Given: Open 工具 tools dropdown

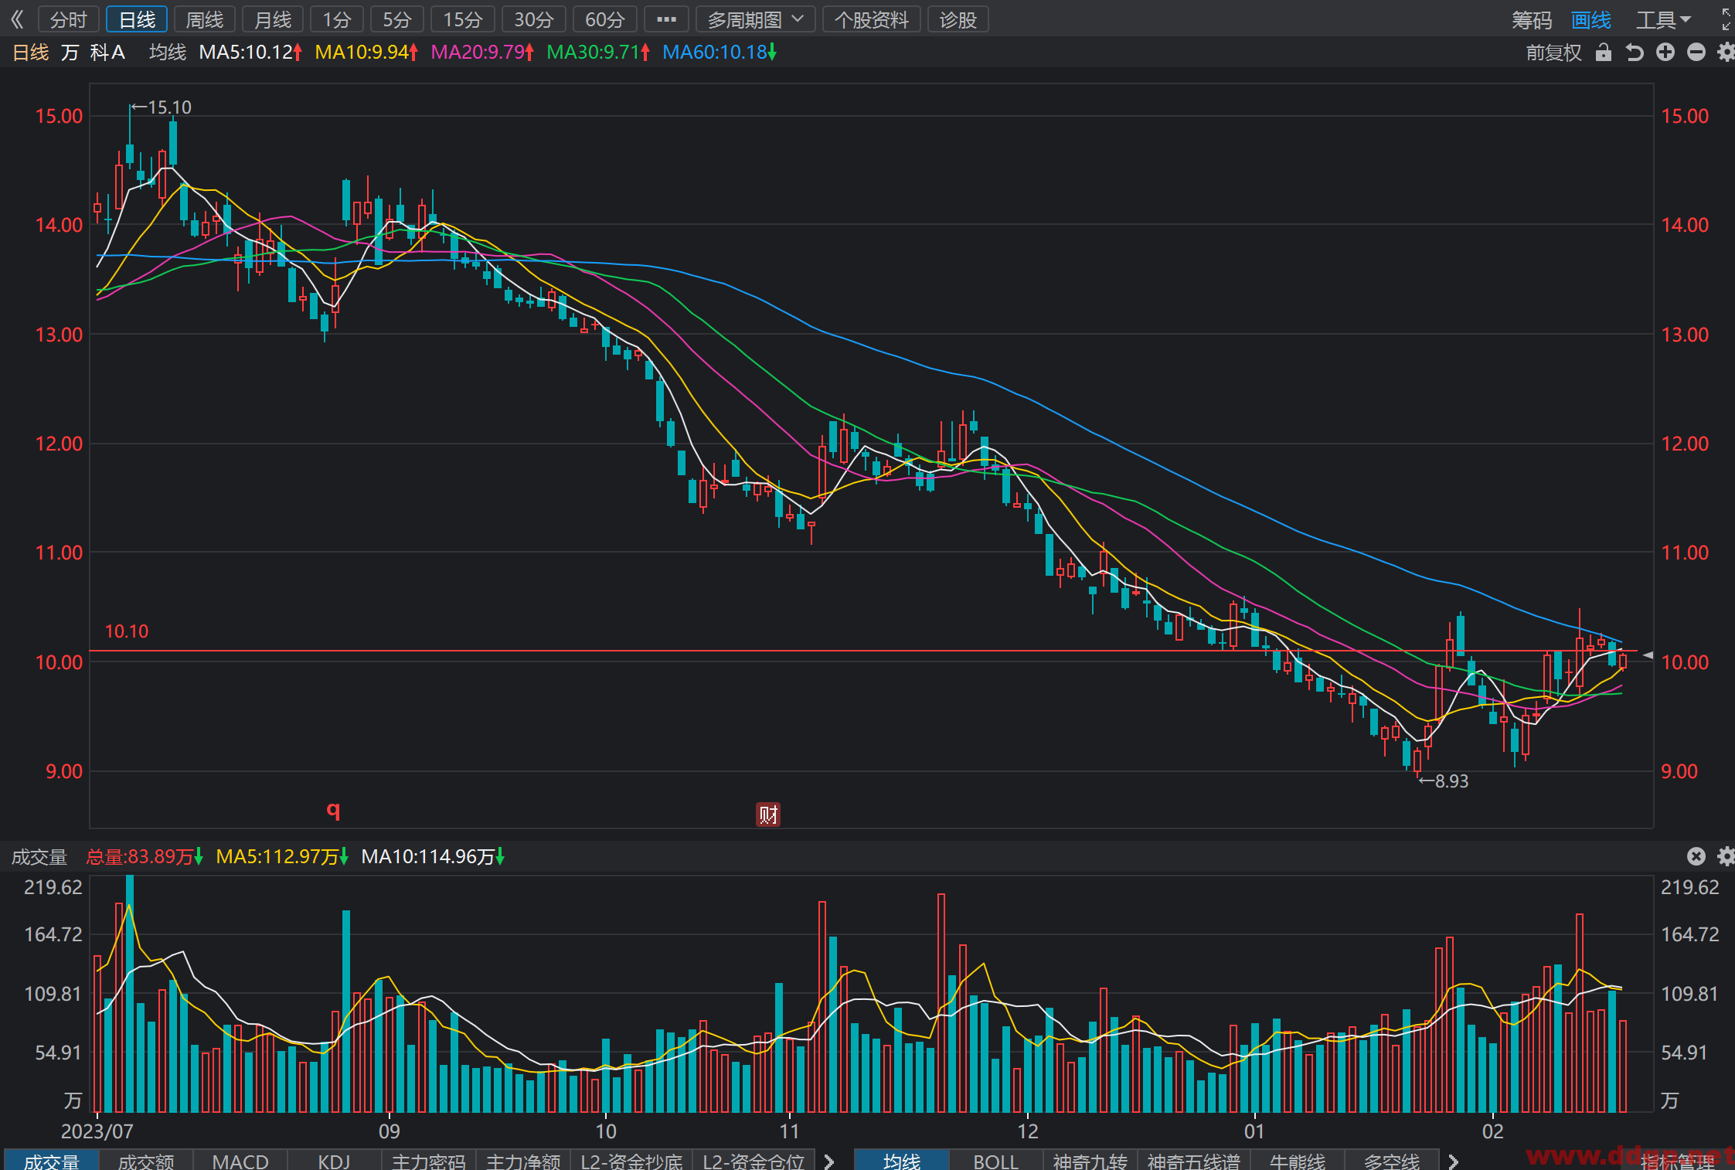Looking at the screenshot, I should 1663,19.
